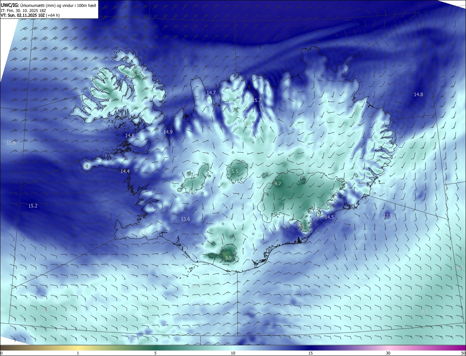Click the glacier value 5.5
The height and width of the screenshot is (356, 466).
235,171
